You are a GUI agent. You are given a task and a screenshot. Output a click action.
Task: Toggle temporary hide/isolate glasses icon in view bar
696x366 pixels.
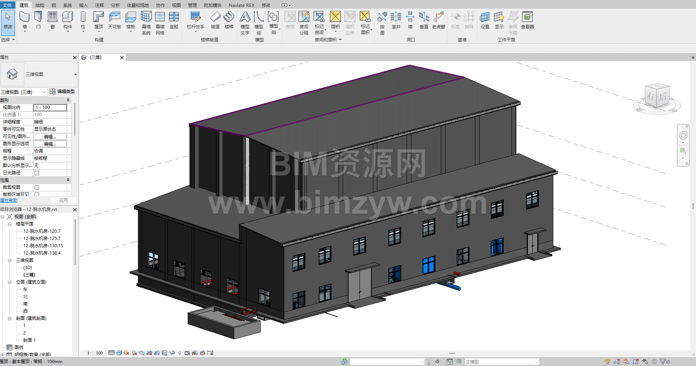172,353
